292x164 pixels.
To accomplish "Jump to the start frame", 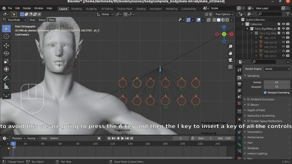I will coord(109,138).
